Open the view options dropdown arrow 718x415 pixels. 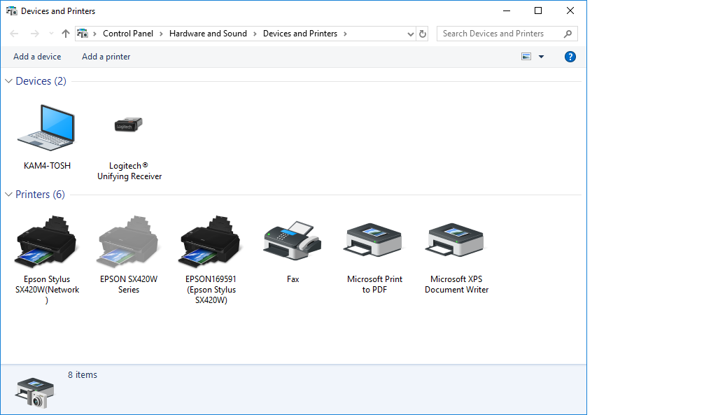(541, 57)
